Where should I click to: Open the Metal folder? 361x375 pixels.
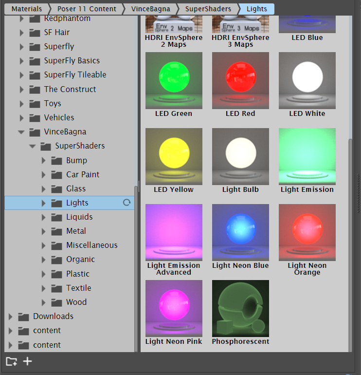pyautogui.click(x=76, y=231)
